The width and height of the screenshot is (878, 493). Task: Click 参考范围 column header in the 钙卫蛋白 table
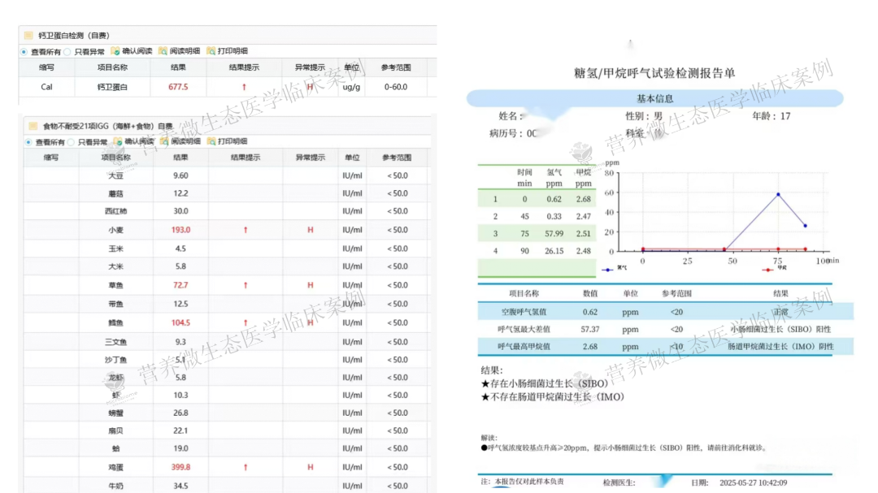(396, 67)
